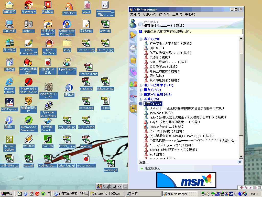The height and width of the screenshot is (197, 262).
Task: Select the Internet Explorer desktop icon
Action: pyautogui.click(x=9, y=86)
